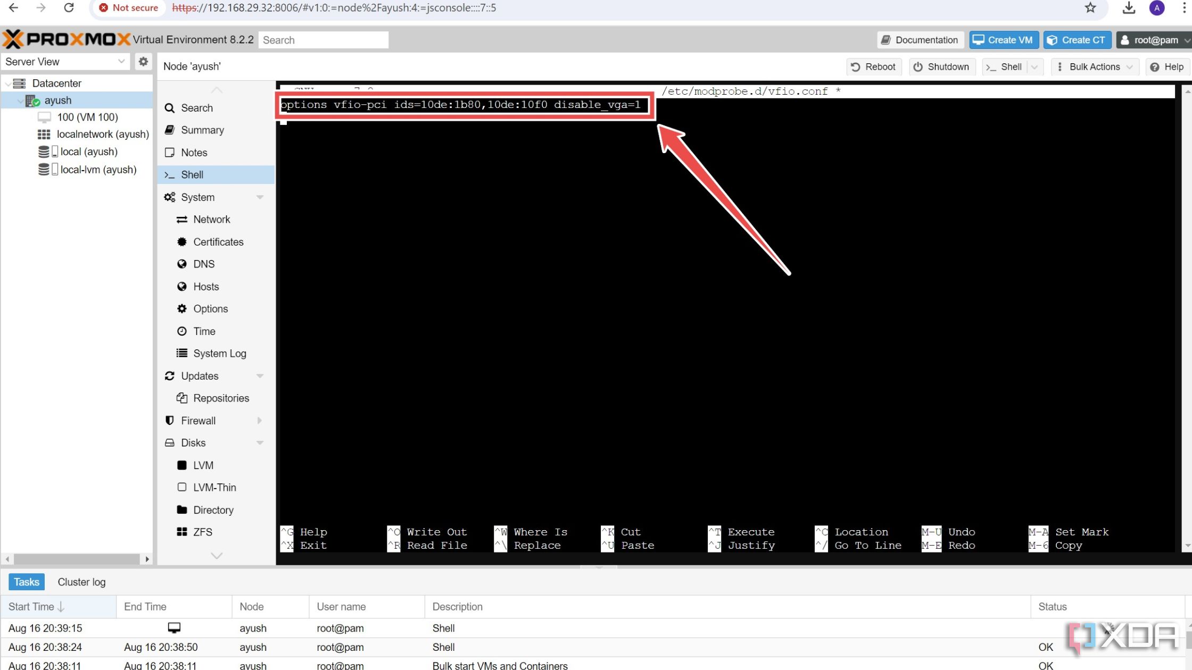Image resolution: width=1192 pixels, height=670 pixels.
Task: Select the Network menu item
Action: (211, 219)
